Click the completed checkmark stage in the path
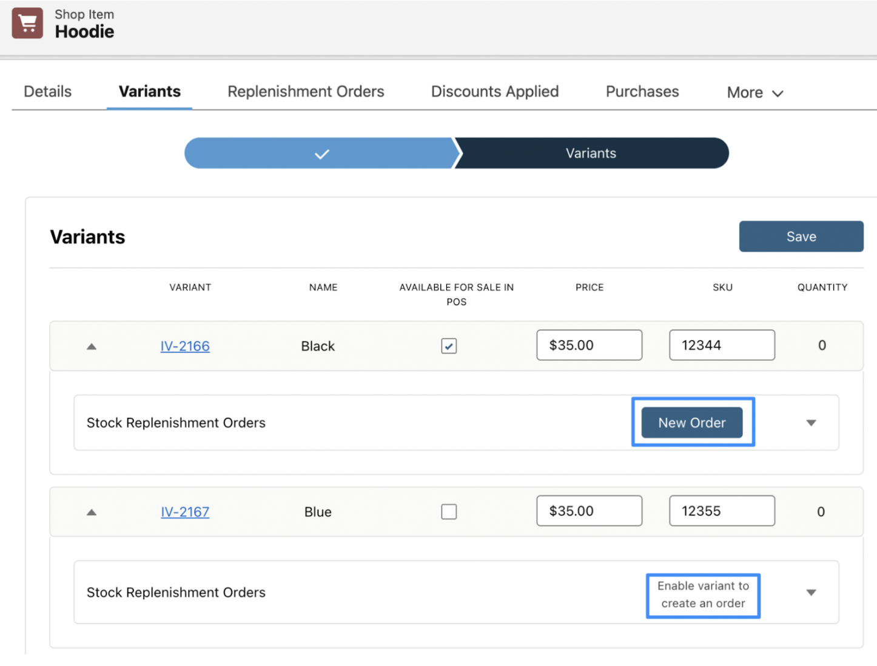The width and height of the screenshot is (877, 666). click(321, 153)
